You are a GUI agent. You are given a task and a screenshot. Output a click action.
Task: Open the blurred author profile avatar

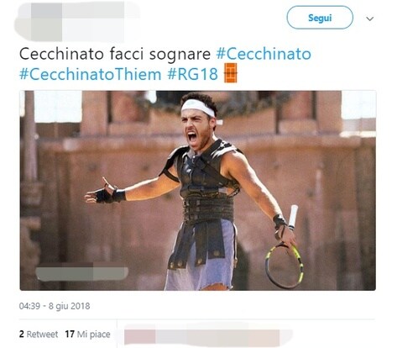tap(44, 23)
